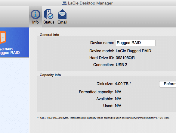Click the Device model value LaCie Rugged RAID
The width and height of the screenshot is (176, 133).
click(134, 51)
